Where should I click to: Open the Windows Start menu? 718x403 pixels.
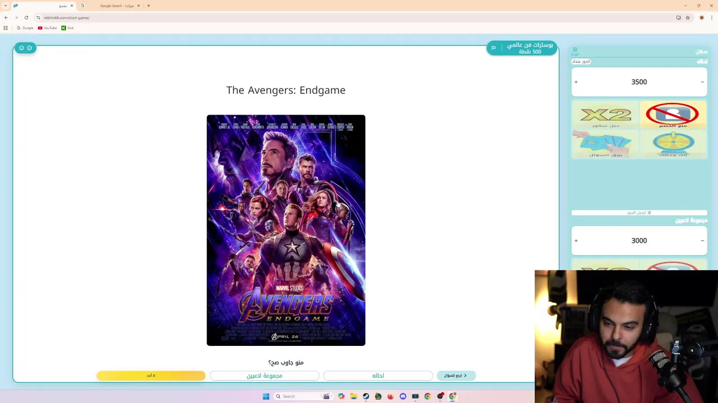click(266, 396)
